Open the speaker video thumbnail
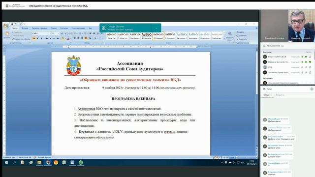This screenshot has height=177, width=315. pyautogui.click(x=302, y=26)
